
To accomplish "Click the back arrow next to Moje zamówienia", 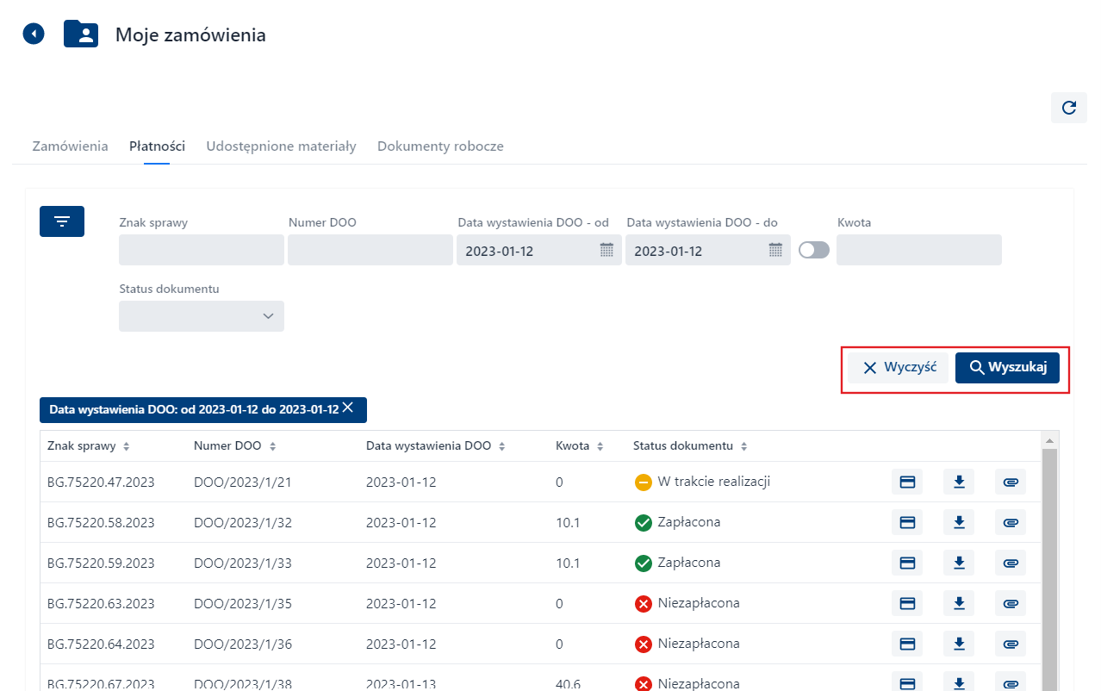I will pos(34,34).
